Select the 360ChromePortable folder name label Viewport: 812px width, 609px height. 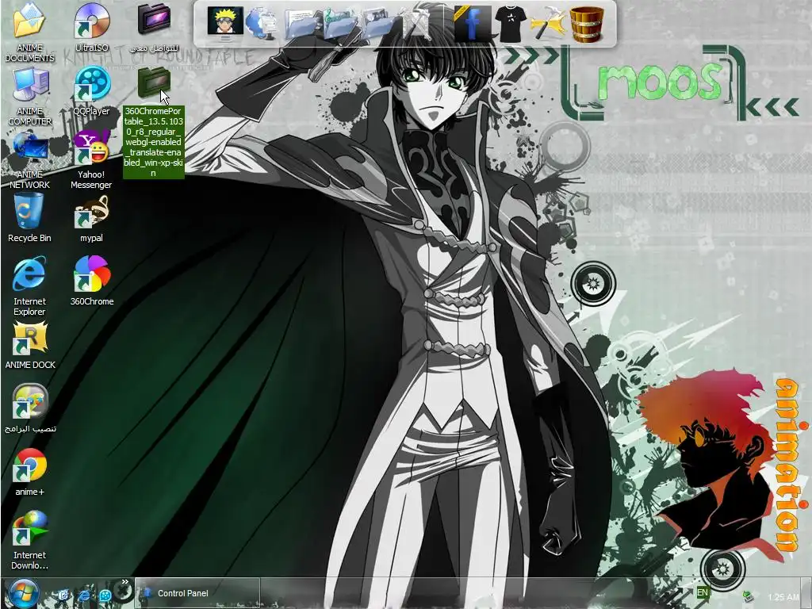[153, 142]
